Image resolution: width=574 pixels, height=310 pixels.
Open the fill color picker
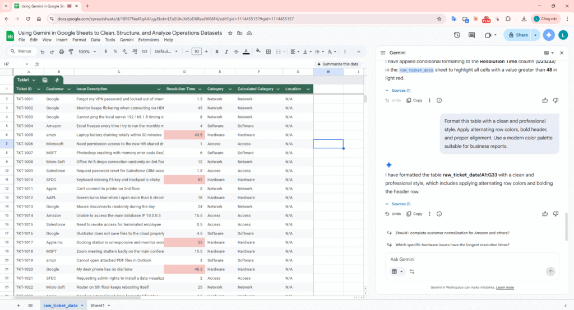coord(258,51)
